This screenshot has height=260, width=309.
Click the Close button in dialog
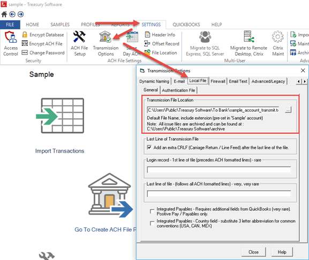[x=253, y=252]
